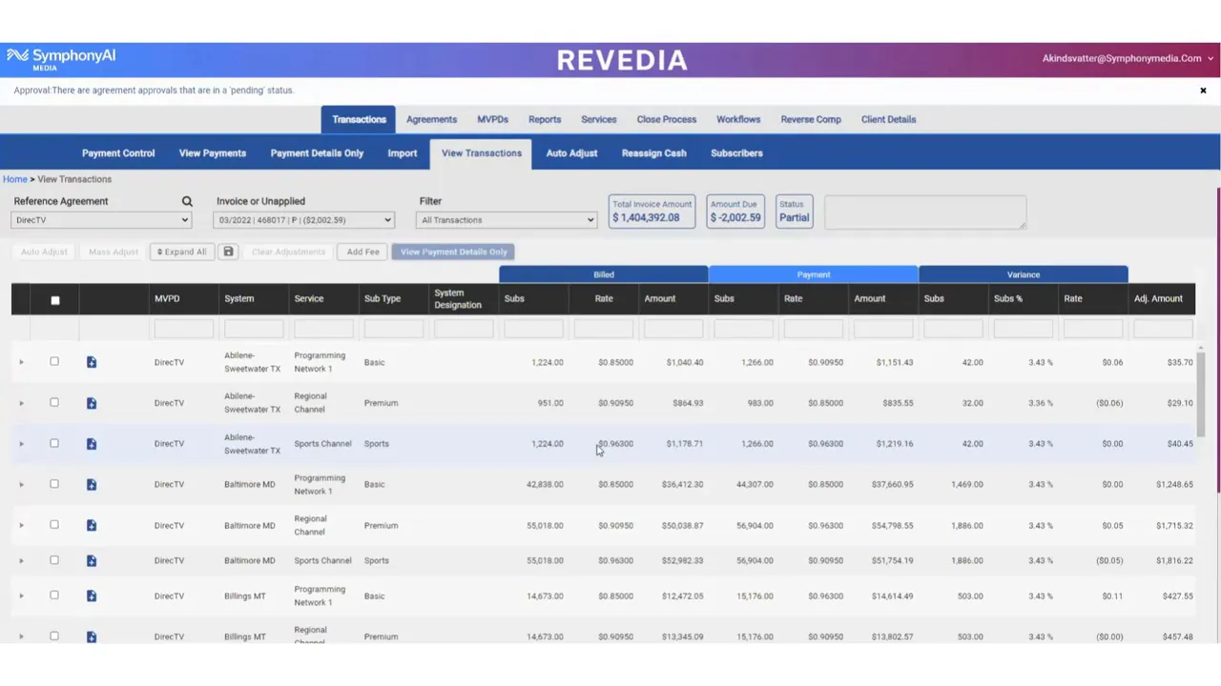Check the Abilene-Sweetwater Regional Channel row checkbox
This screenshot has height=686, width=1221.
(x=54, y=402)
